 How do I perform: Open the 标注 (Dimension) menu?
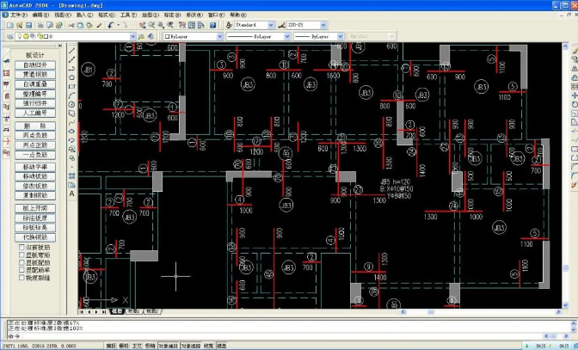point(172,15)
